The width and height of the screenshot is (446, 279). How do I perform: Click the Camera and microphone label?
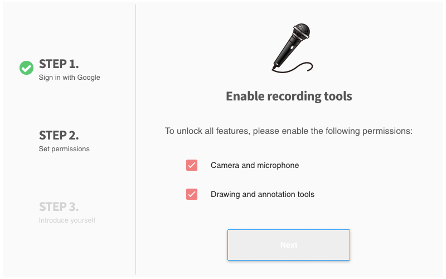pos(255,165)
